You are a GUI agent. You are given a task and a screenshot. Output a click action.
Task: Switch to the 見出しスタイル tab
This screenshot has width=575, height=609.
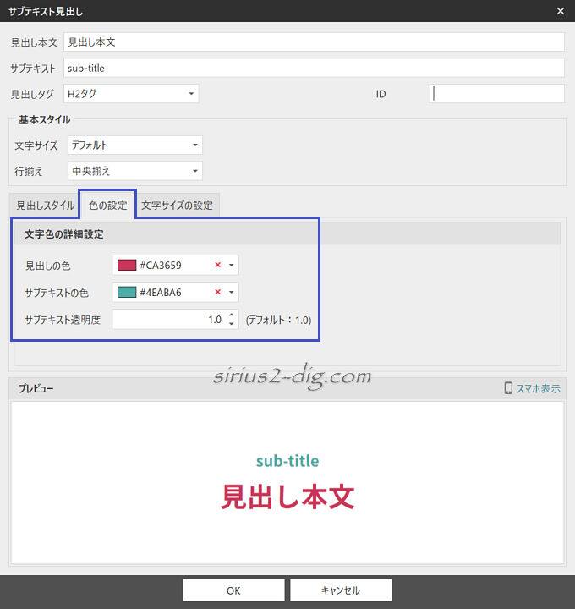pos(46,206)
